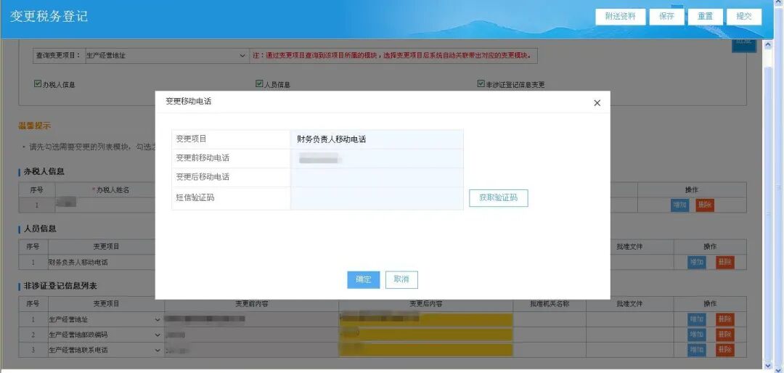The height and width of the screenshot is (373, 784).
Task: Click the 办税人信息 section heading
Action: pyautogui.click(x=44, y=171)
